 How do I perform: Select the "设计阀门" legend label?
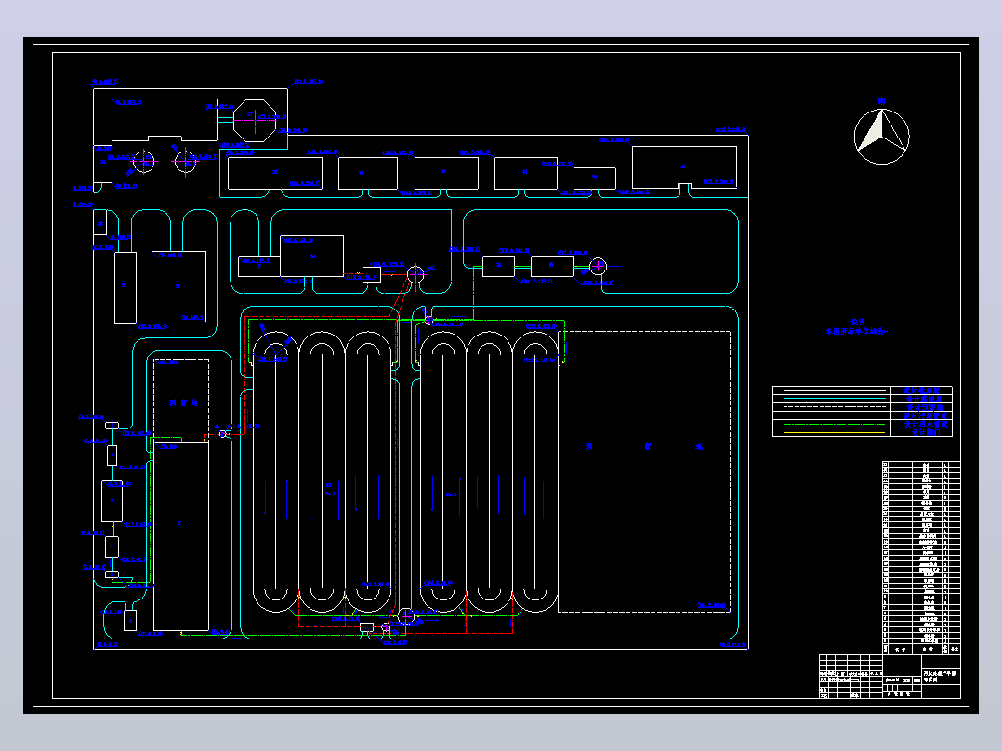point(926,433)
